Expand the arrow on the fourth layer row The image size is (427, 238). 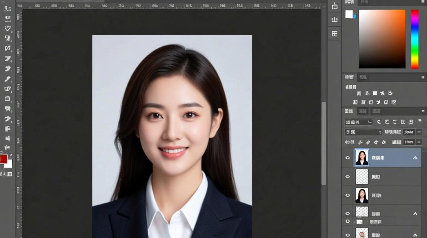coord(415,214)
